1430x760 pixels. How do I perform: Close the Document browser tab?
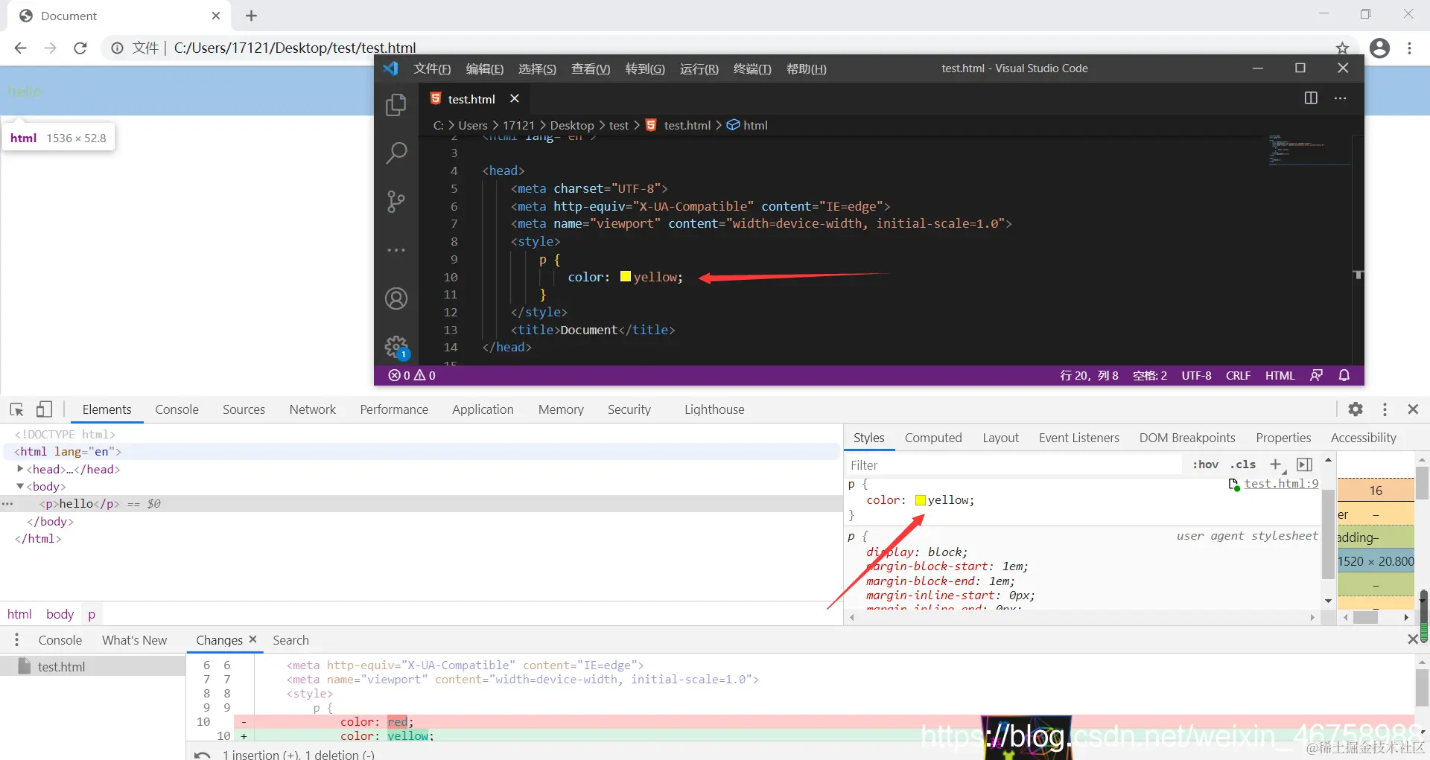click(216, 16)
